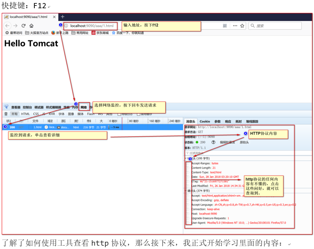Go back with the browser back arrow
Screen dimensions: 314x249
coord(7,26)
